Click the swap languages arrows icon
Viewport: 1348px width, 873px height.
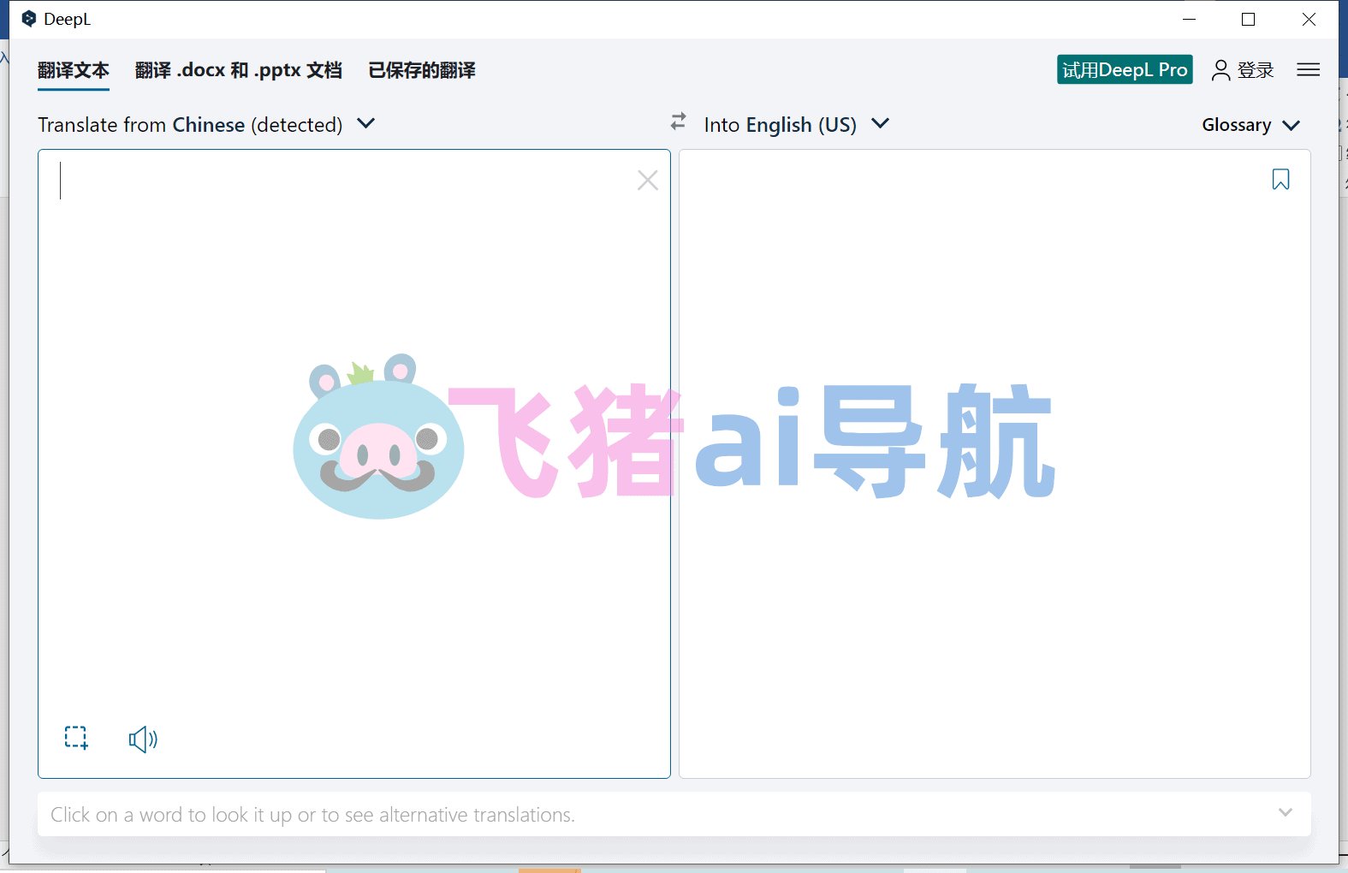[x=678, y=122]
